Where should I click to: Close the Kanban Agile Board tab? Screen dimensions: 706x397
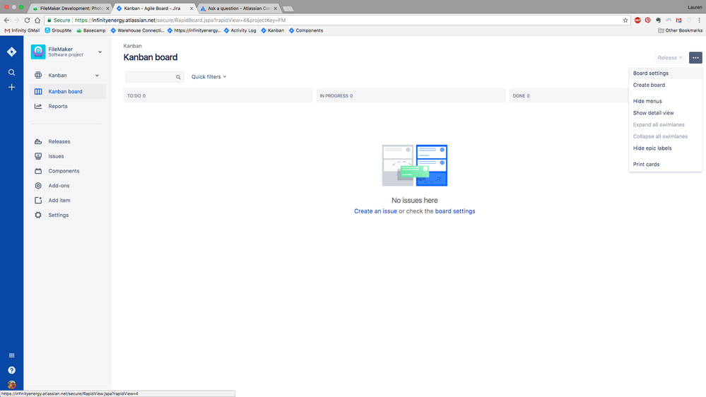click(x=192, y=8)
